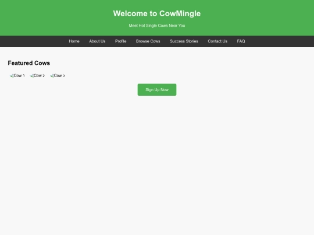
Task: Open the Contact Us link
Action: coord(217,41)
